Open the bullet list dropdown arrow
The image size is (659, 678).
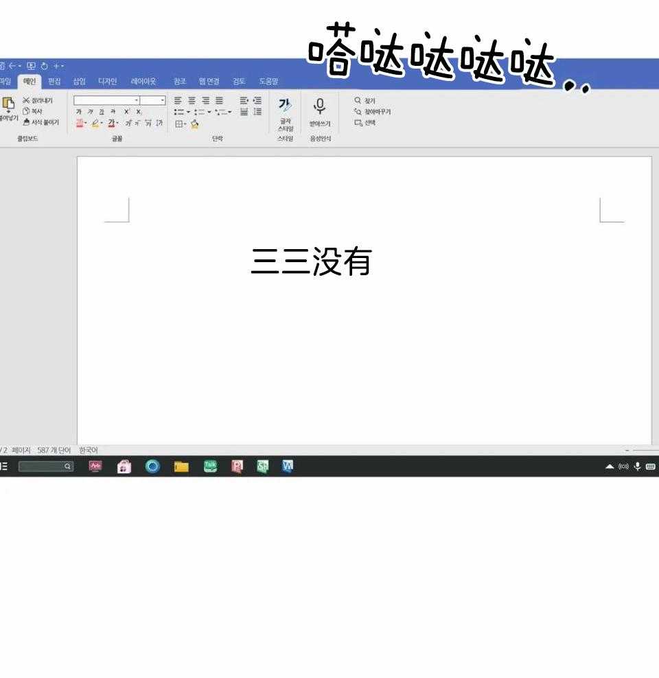pos(188,113)
